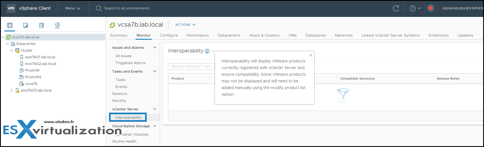Expand the esxi7b03.lab.local tree node
Screen dimensions: 484x147
pos(12,90)
